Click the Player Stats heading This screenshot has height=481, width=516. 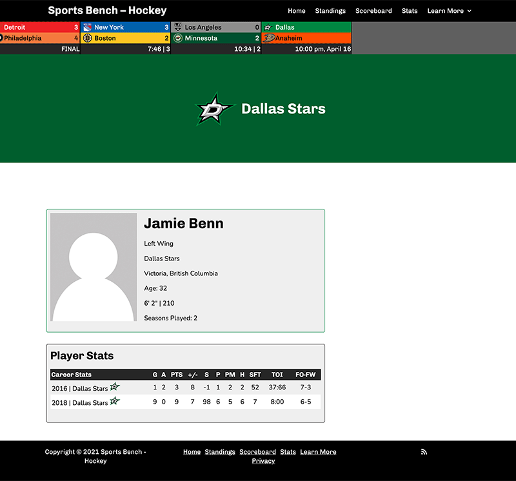pyautogui.click(x=82, y=356)
